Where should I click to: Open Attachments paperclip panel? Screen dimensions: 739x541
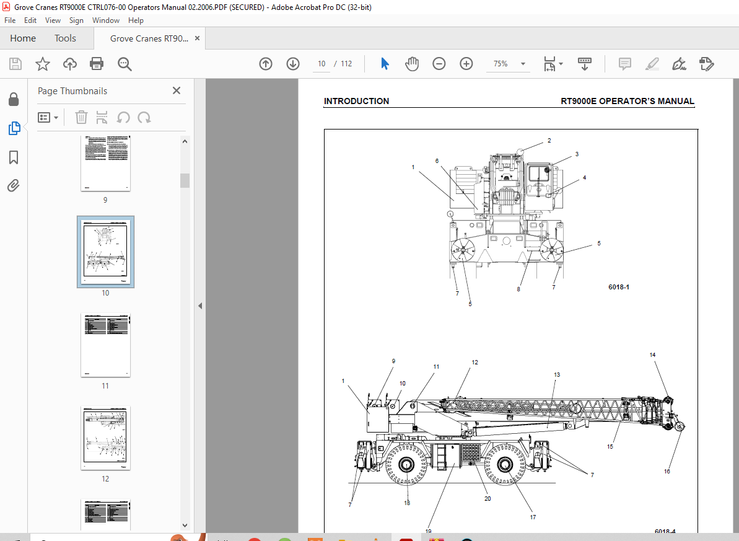tap(13, 185)
